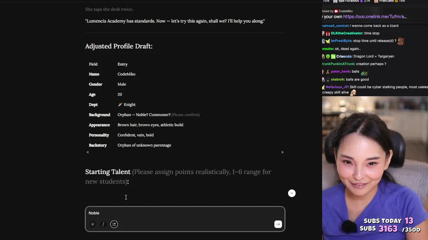Click the 'Appearance' row label
428x240 pixels.
click(99, 125)
